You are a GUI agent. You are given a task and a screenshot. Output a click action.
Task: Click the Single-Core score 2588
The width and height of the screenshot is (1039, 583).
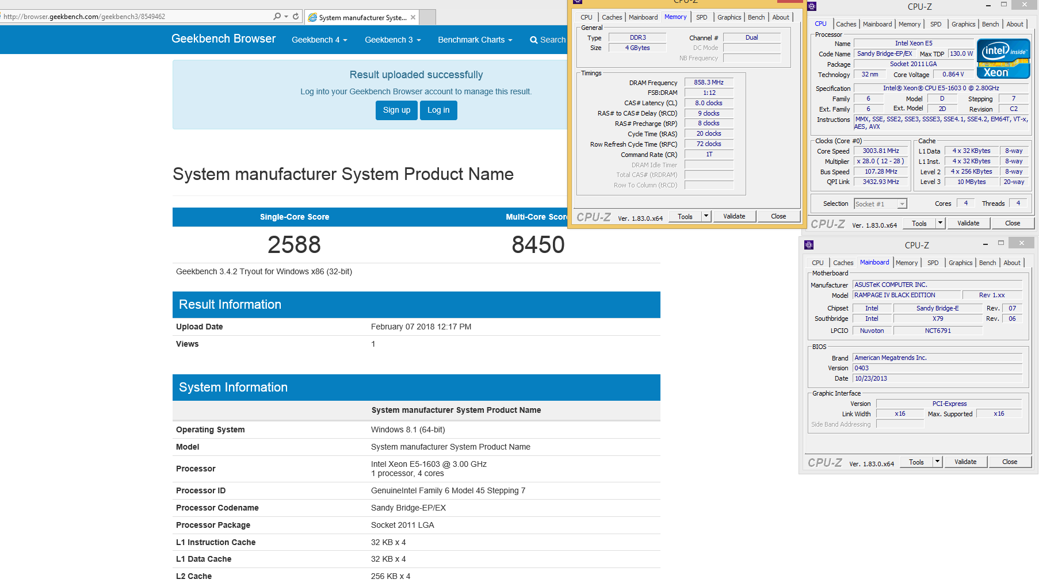click(294, 245)
